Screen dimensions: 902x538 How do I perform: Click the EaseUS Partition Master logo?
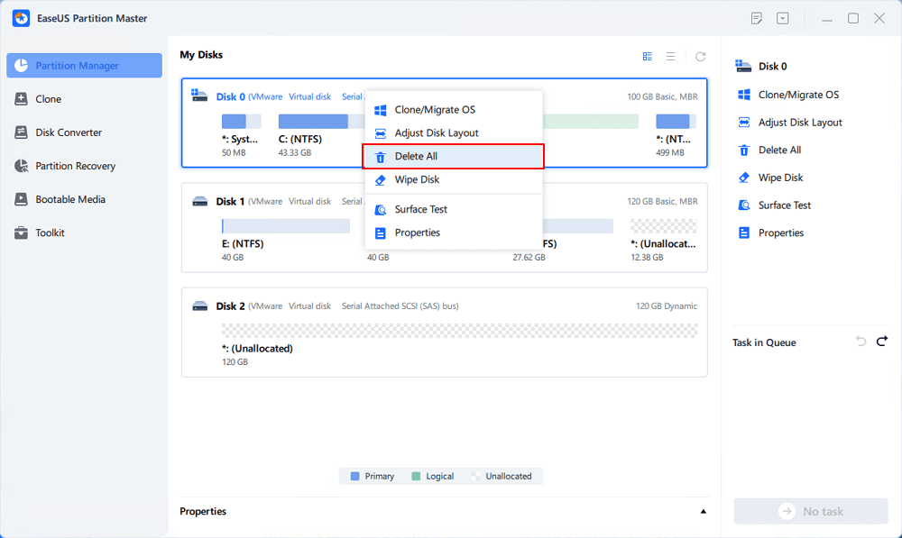[22, 18]
